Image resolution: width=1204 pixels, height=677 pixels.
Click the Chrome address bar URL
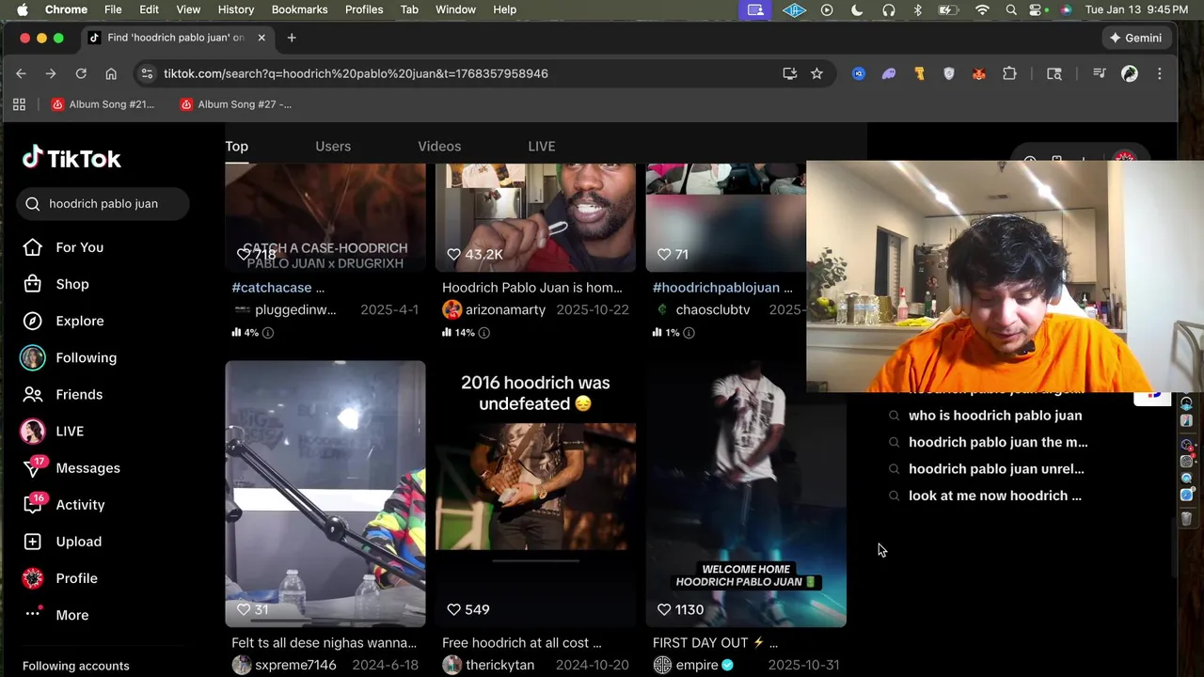pyautogui.click(x=356, y=73)
